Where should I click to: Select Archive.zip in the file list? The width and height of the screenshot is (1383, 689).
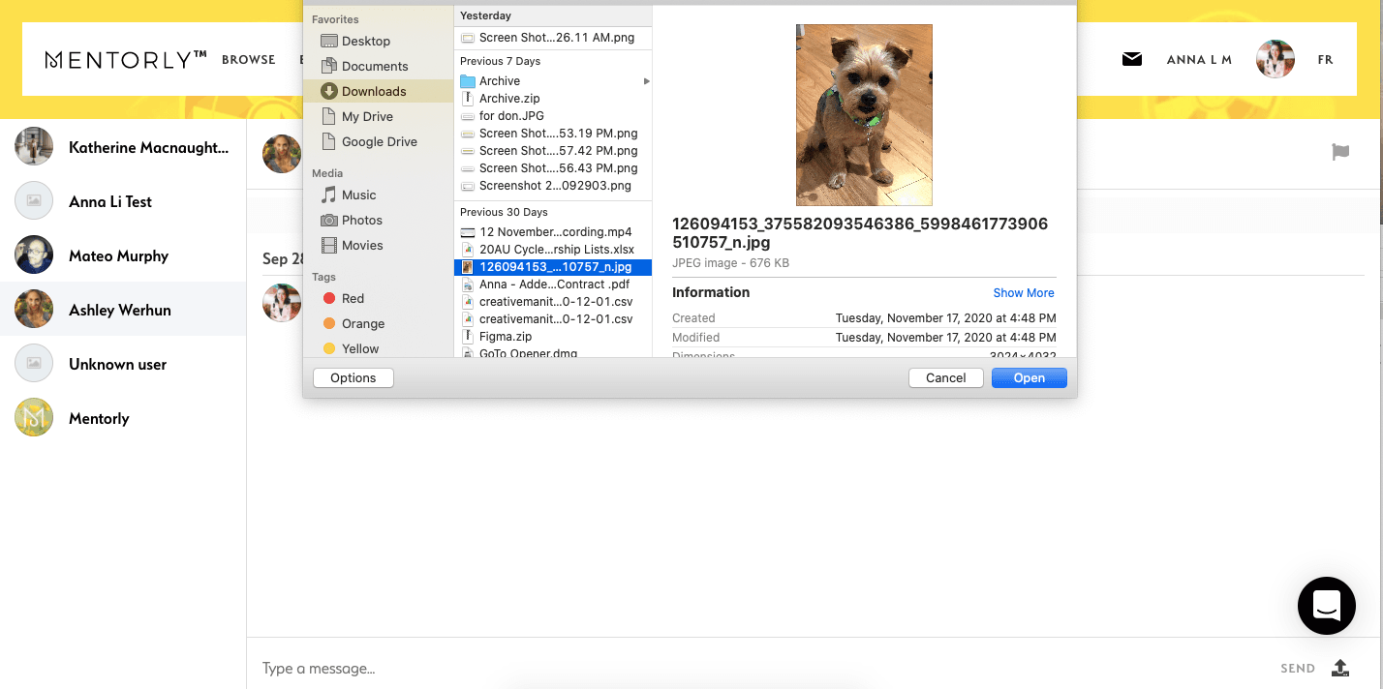(x=509, y=98)
